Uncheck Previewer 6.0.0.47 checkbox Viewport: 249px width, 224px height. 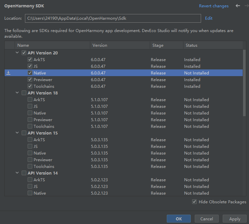pos(30,79)
